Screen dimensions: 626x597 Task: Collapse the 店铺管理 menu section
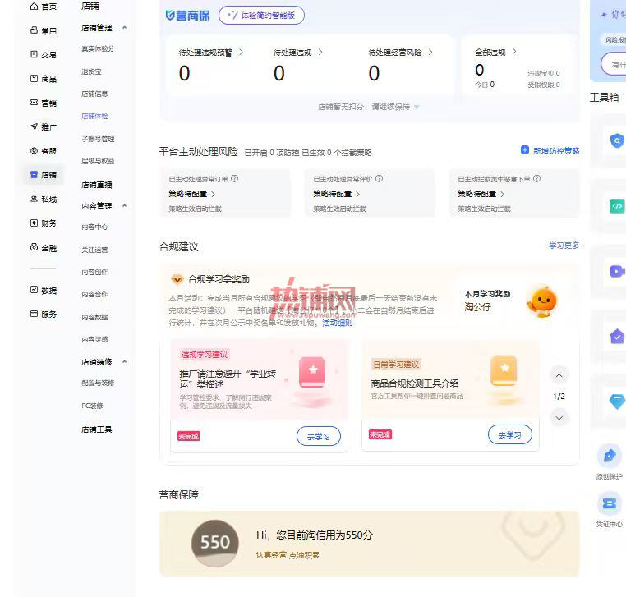click(x=125, y=28)
